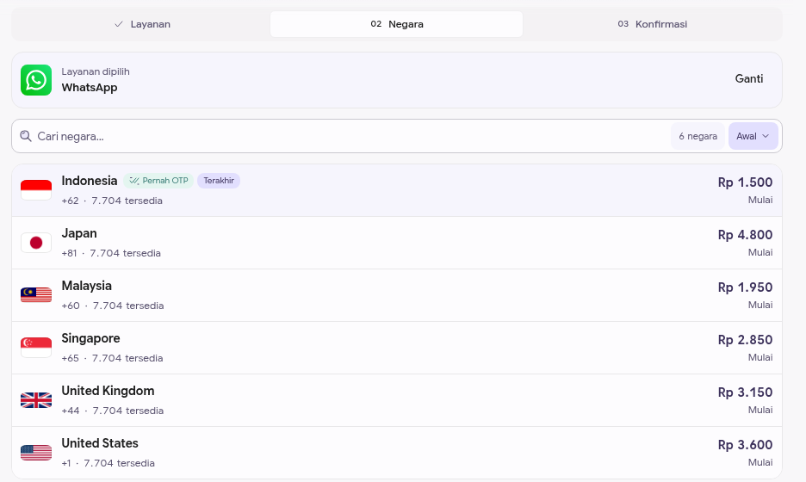Click the +81 availability text for Japan
806x482 pixels.
coord(111,253)
